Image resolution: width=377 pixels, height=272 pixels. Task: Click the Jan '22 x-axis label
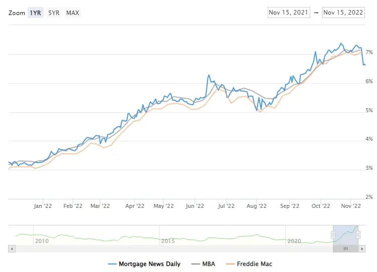point(43,206)
